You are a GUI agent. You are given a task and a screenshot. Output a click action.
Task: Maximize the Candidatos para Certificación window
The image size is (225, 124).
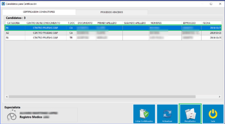click(211, 4)
